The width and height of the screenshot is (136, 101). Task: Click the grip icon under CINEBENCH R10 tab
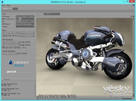pyautogui.click(x=2, y=11)
